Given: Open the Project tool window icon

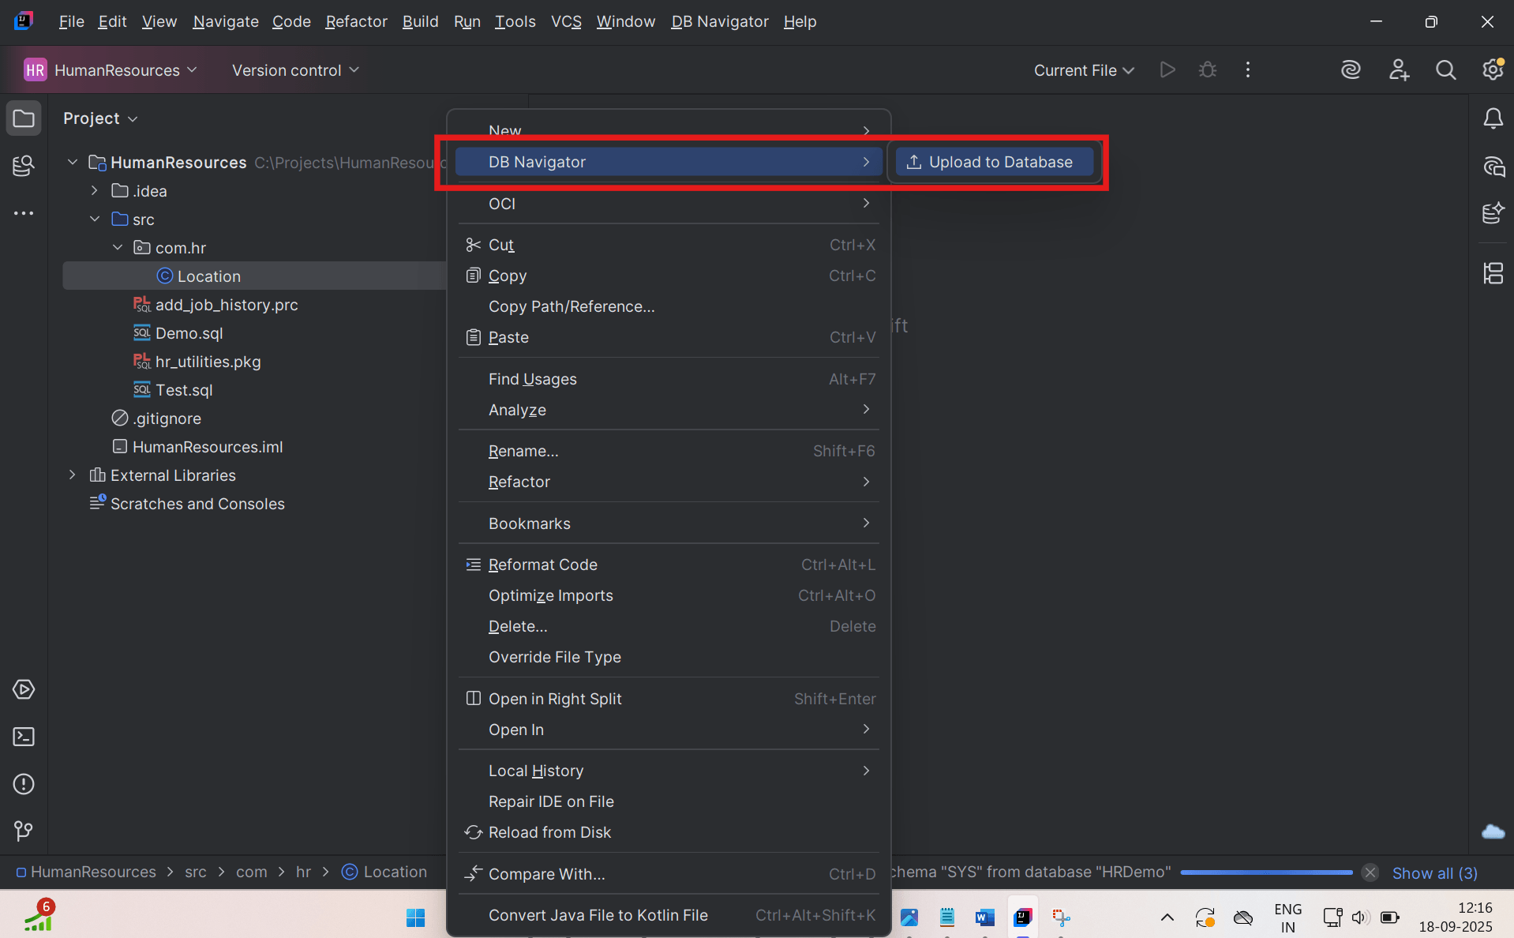Looking at the screenshot, I should 24,118.
